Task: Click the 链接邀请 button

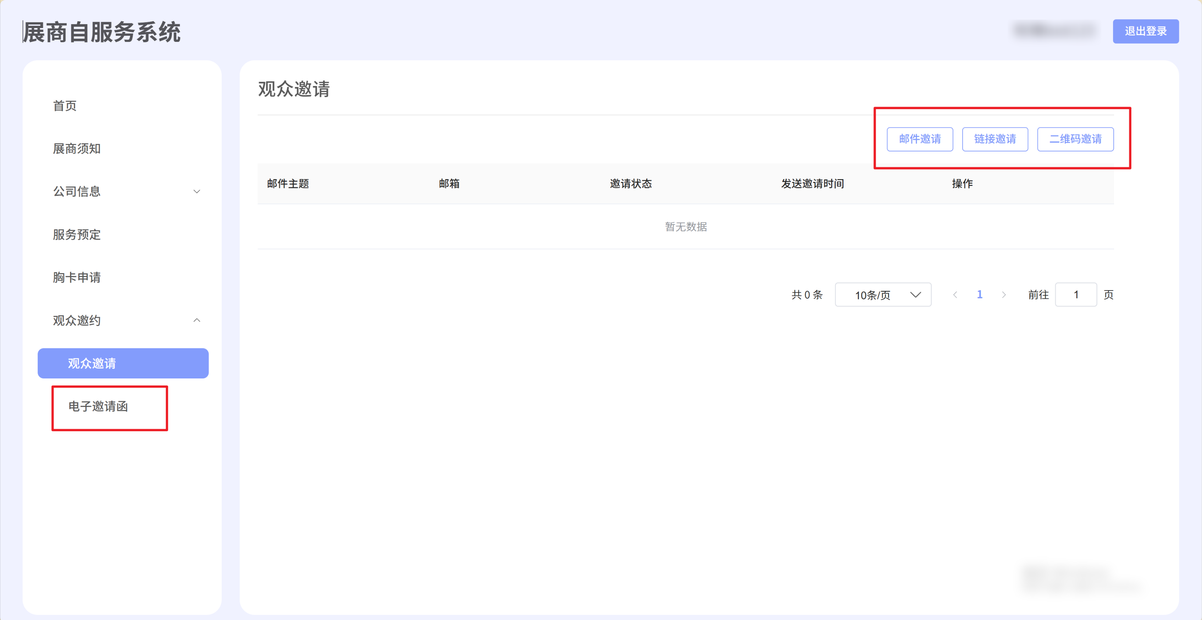Action: pos(995,139)
